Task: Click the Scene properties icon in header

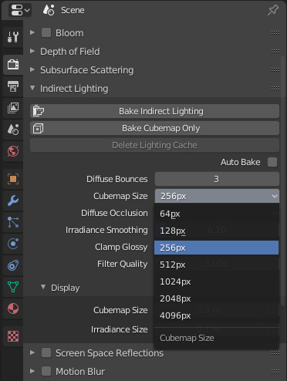Action: 49,10
